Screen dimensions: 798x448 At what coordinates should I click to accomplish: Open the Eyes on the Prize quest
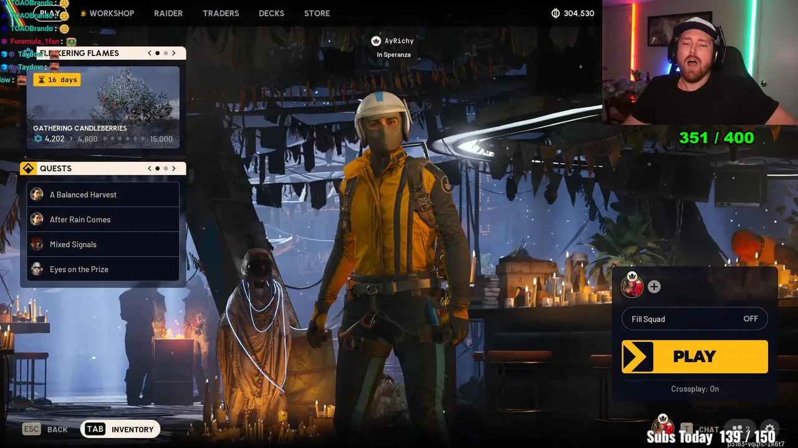click(x=103, y=269)
